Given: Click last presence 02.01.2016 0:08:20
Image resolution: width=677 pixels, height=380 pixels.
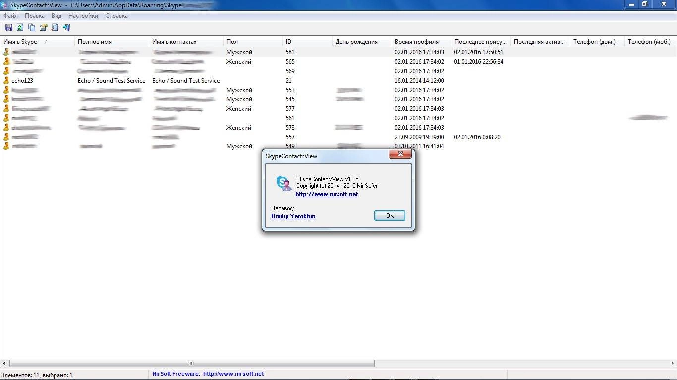Looking at the screenshot, I should [477, 137].
